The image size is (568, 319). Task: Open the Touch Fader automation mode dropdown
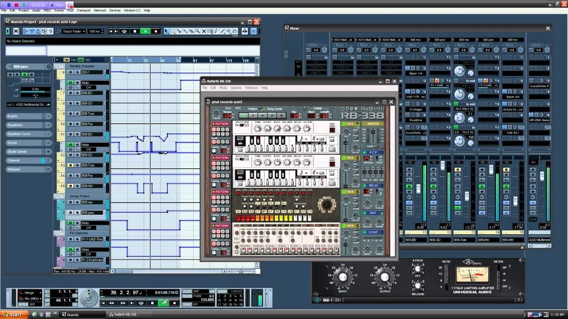click(x=73, y=31)
